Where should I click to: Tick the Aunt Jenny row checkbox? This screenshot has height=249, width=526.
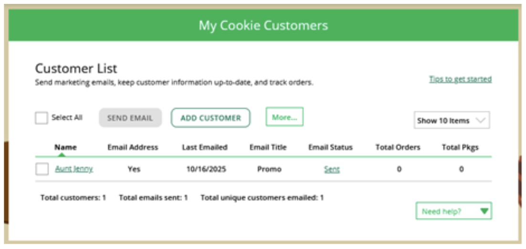[x=42, y=169]
